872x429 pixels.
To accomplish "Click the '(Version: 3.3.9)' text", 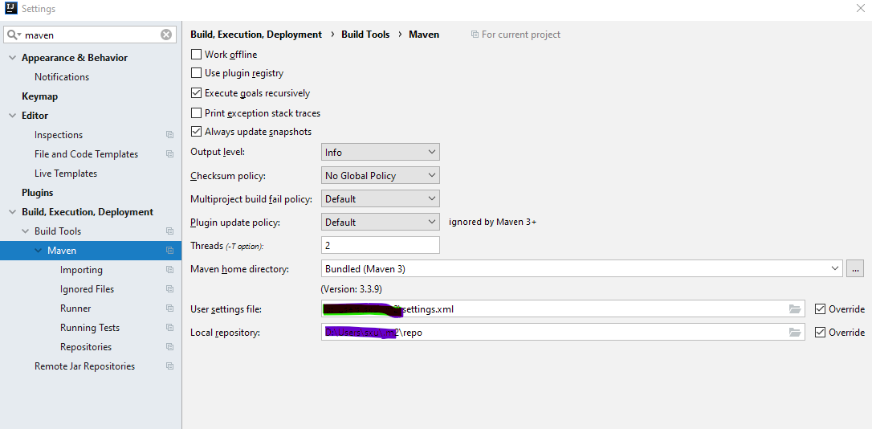I will point(352,289).
